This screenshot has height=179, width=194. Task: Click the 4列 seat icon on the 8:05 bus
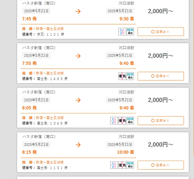[x=130, y=121]
